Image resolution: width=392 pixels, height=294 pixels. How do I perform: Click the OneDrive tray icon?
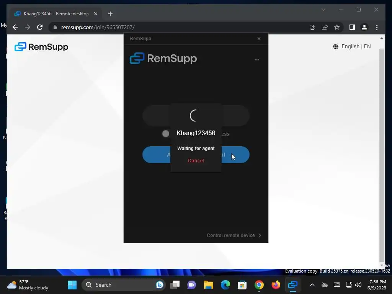click(x=325, y=285)
